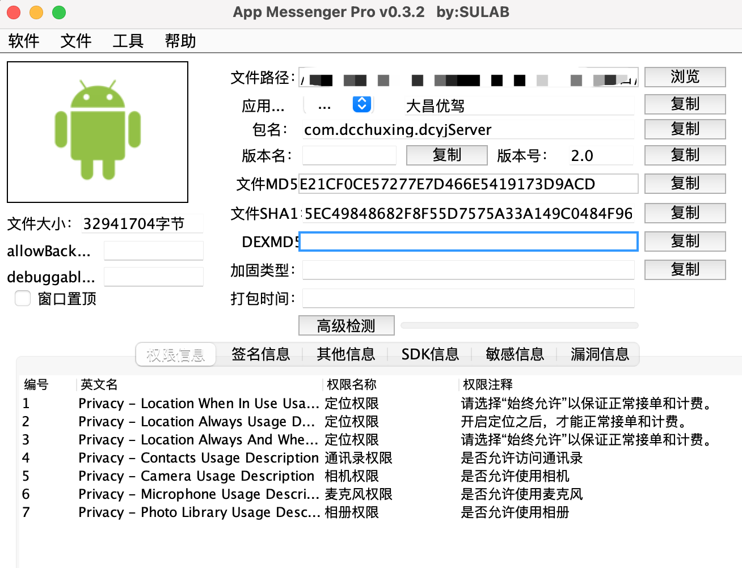Image resolution: width=742 pixels, height=568 pixels.
Task: Click the Android robot app icon
Action: click(x=98, y=132)
